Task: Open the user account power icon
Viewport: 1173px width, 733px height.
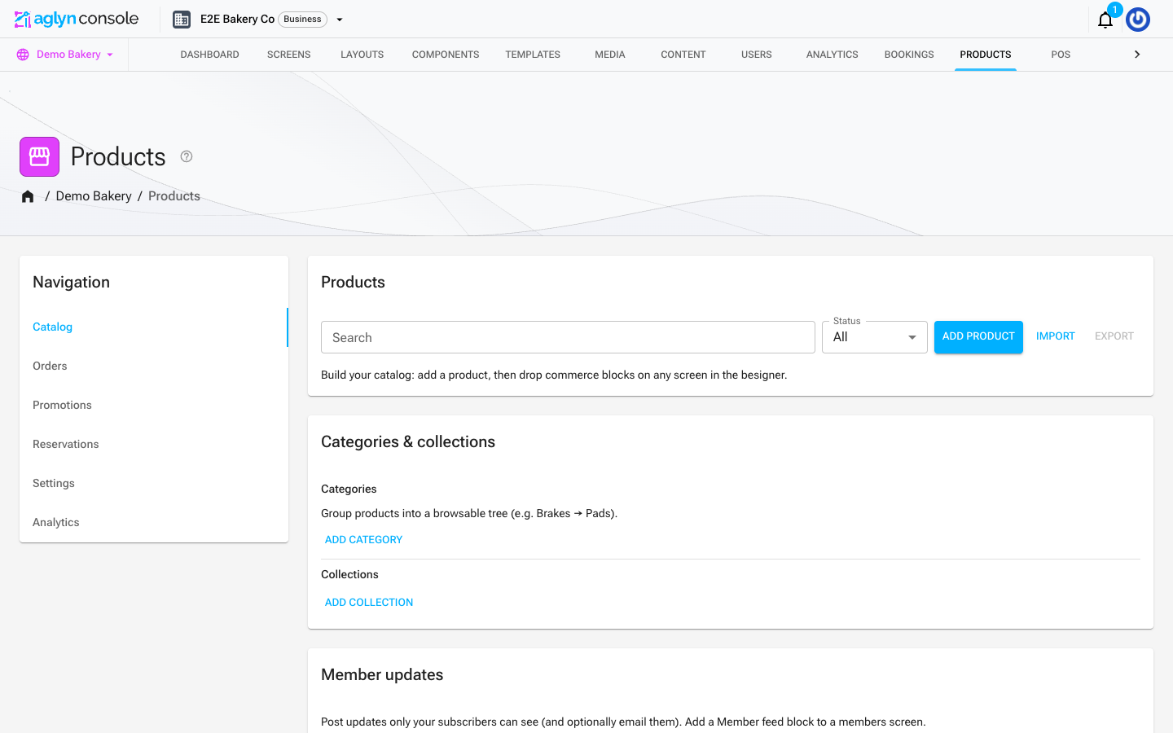Action: click(1138, 20)
